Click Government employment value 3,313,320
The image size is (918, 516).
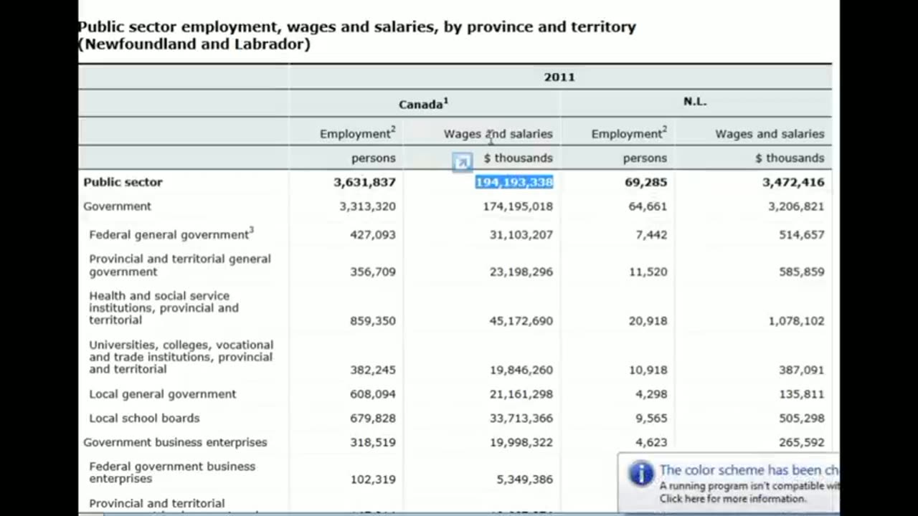pos(367,206)
